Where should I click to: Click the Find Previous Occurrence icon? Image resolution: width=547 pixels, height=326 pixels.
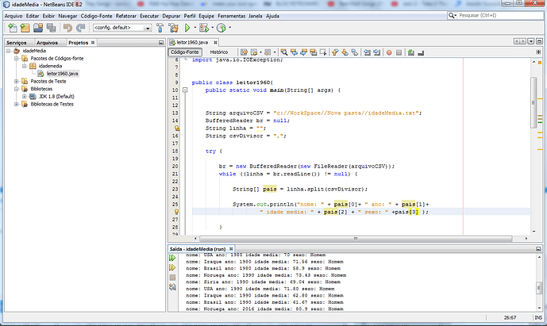pyautogui.click(x=294, y=52)
